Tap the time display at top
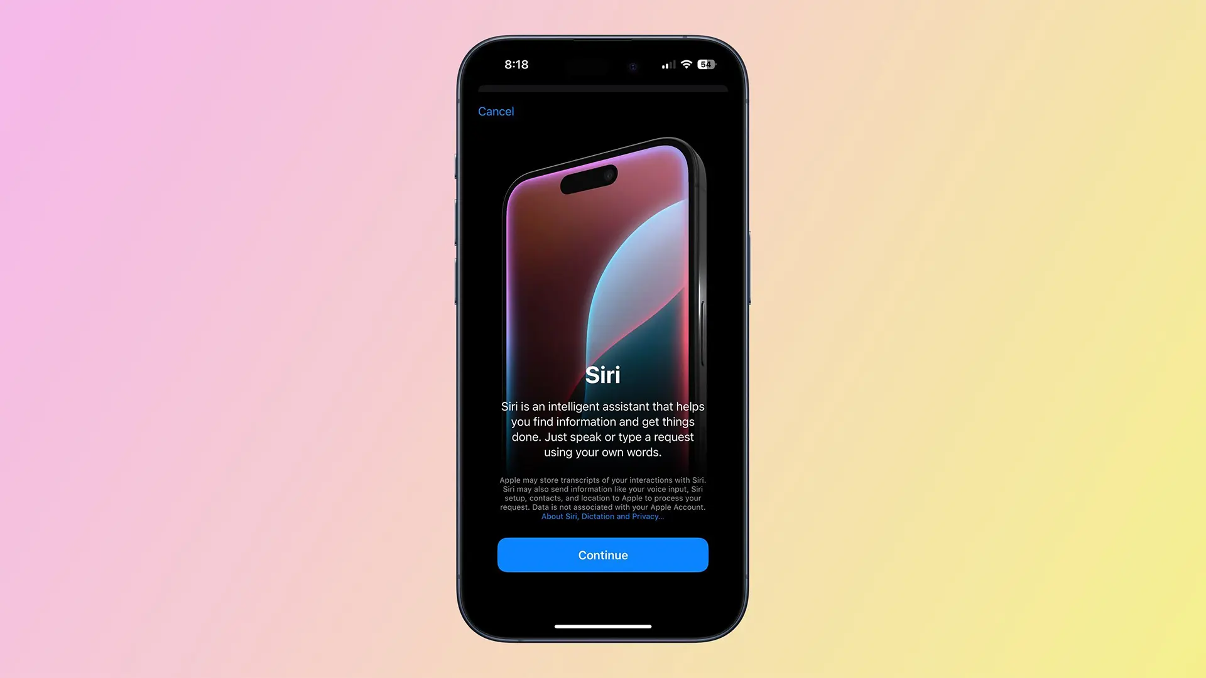Image resolution: width=1206 pixels, height=678 pixels. [x=515, y=65]
